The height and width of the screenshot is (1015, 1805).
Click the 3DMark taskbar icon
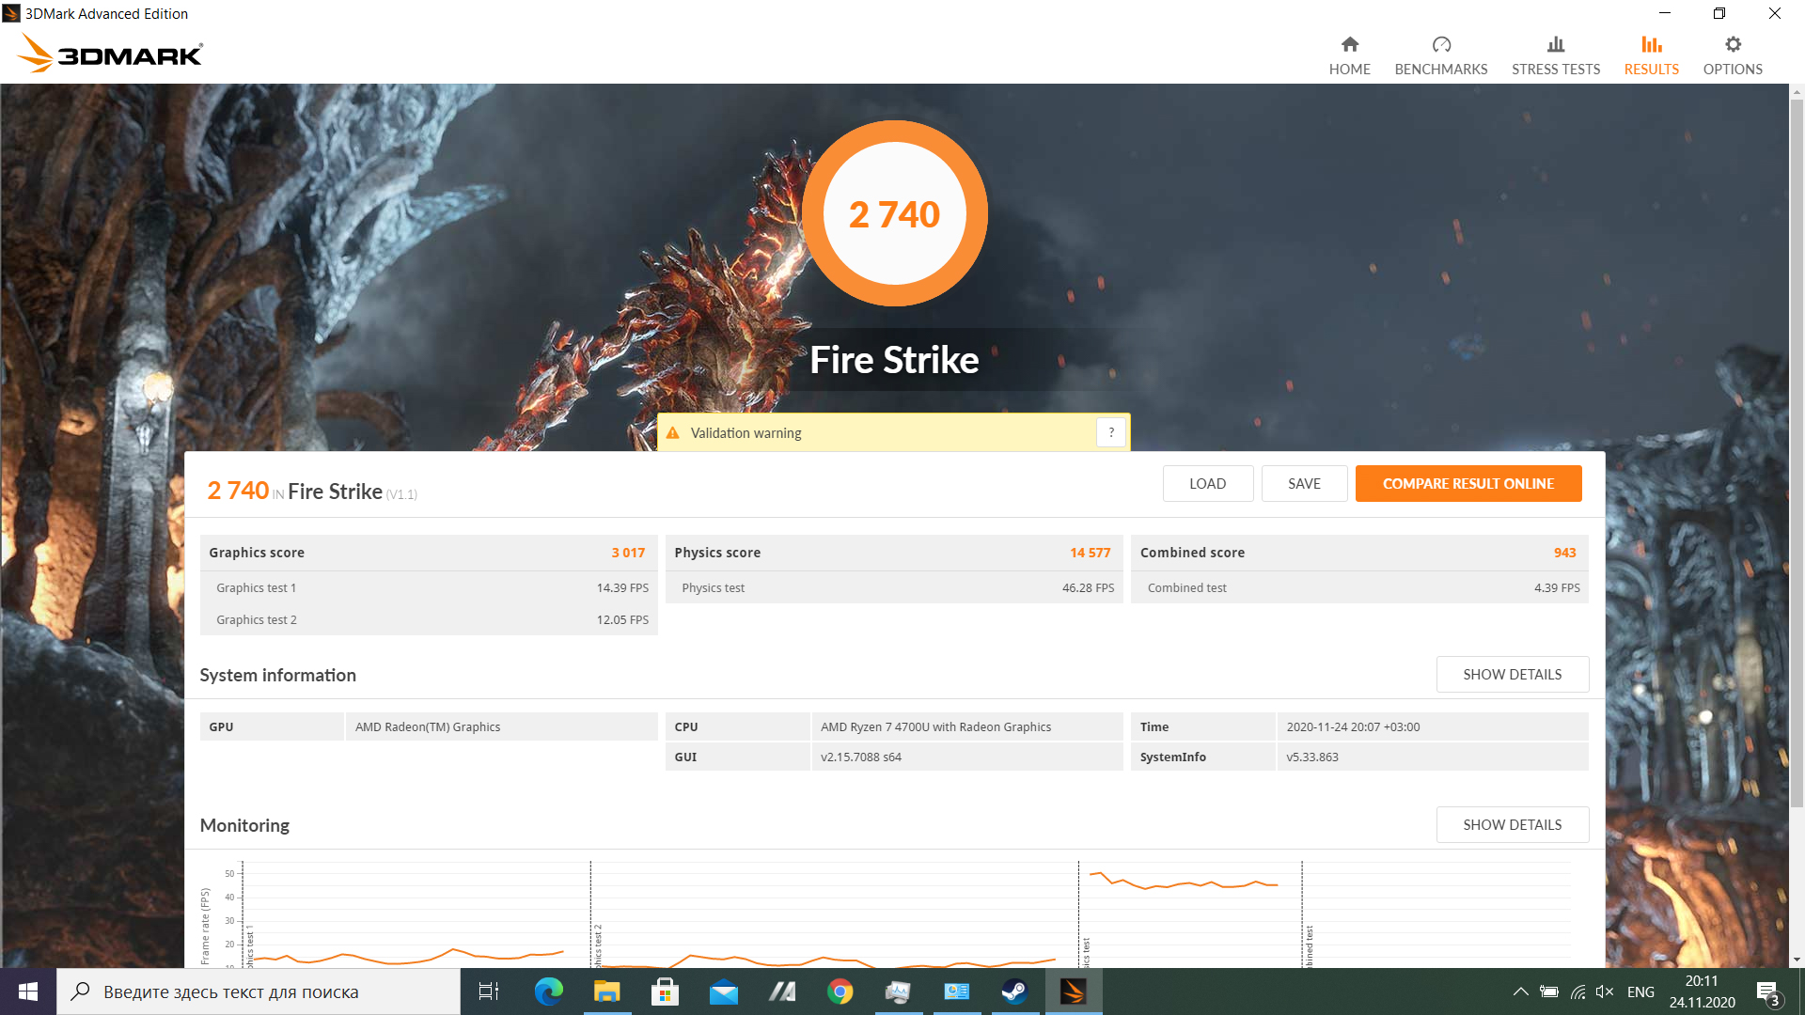pyautogui.click(x=1073, y=992)
